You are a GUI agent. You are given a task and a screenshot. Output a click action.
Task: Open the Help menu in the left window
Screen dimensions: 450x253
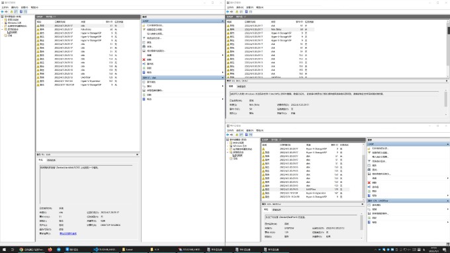pos(34,7)
